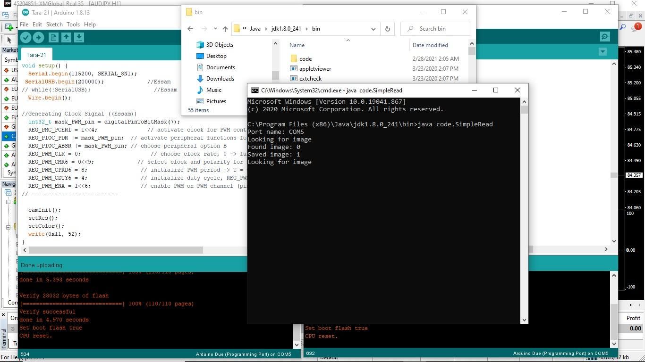The width and height of the screenshot is (645, 362).
Task: Click the Verify checkmark icon in Arduino
Action: [x=26, y=37]
